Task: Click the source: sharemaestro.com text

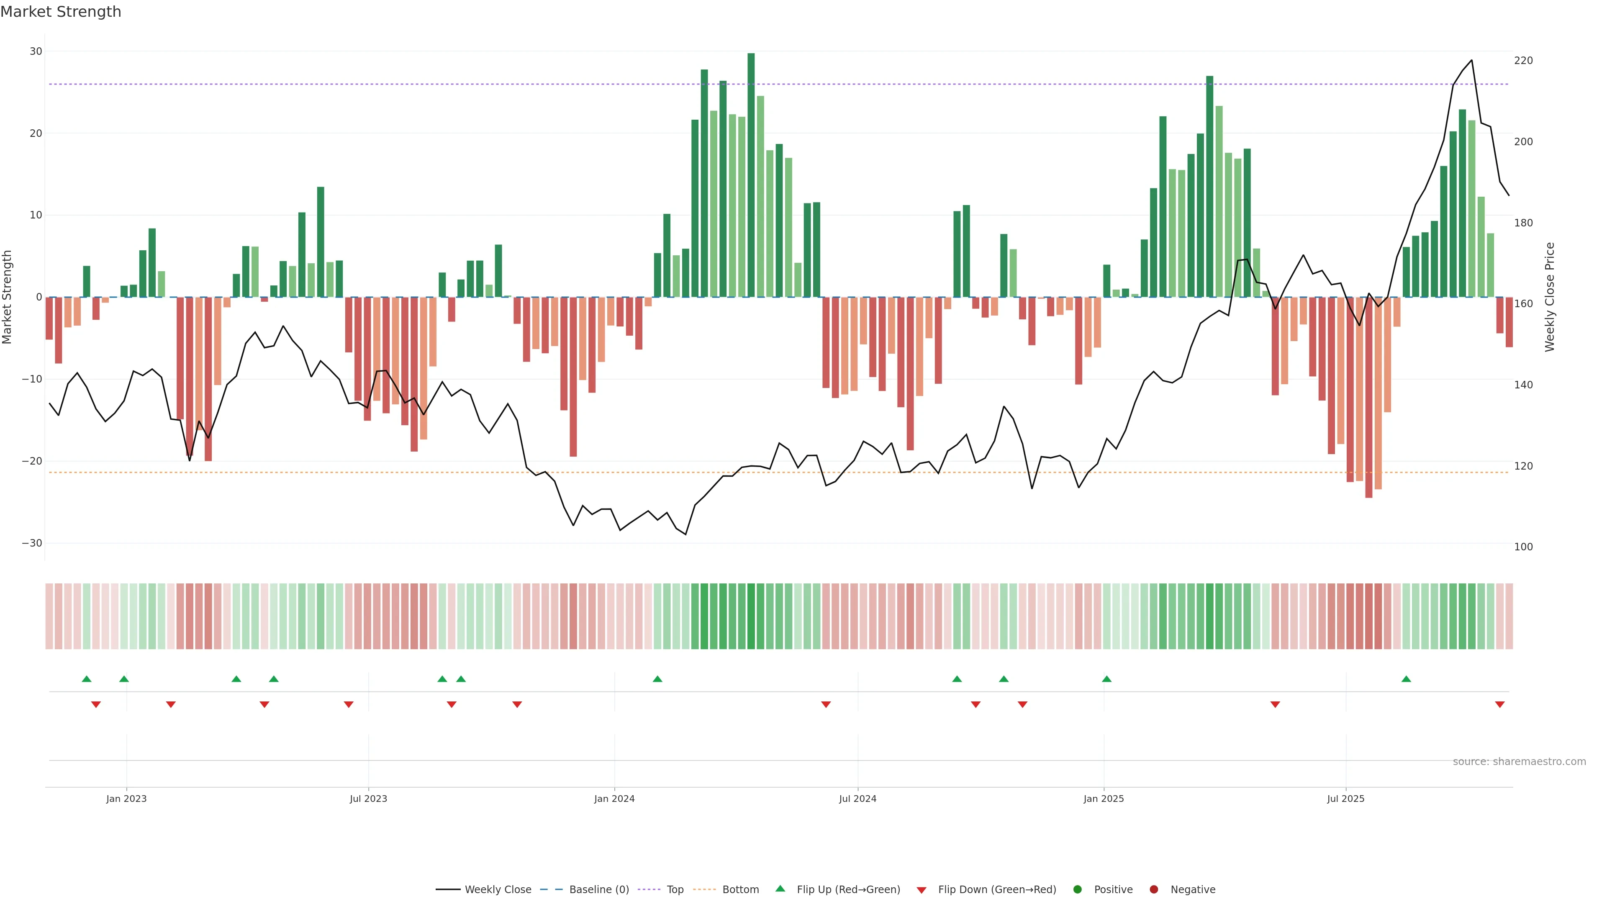Action: pos(1519,761)
